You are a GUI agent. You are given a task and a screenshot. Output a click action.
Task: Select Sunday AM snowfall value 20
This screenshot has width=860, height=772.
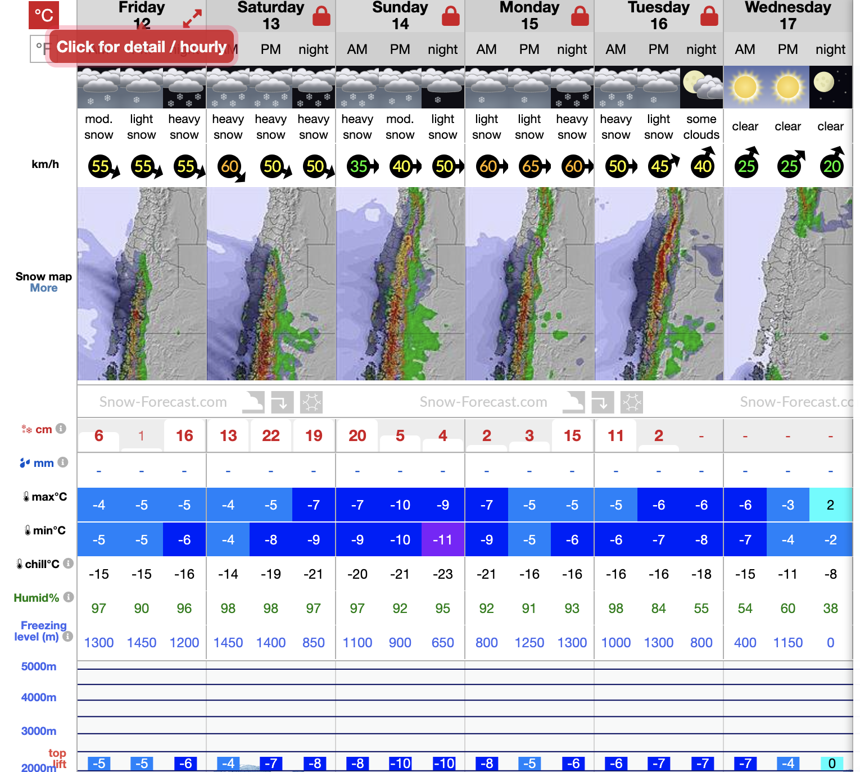(x=357, y=435)
